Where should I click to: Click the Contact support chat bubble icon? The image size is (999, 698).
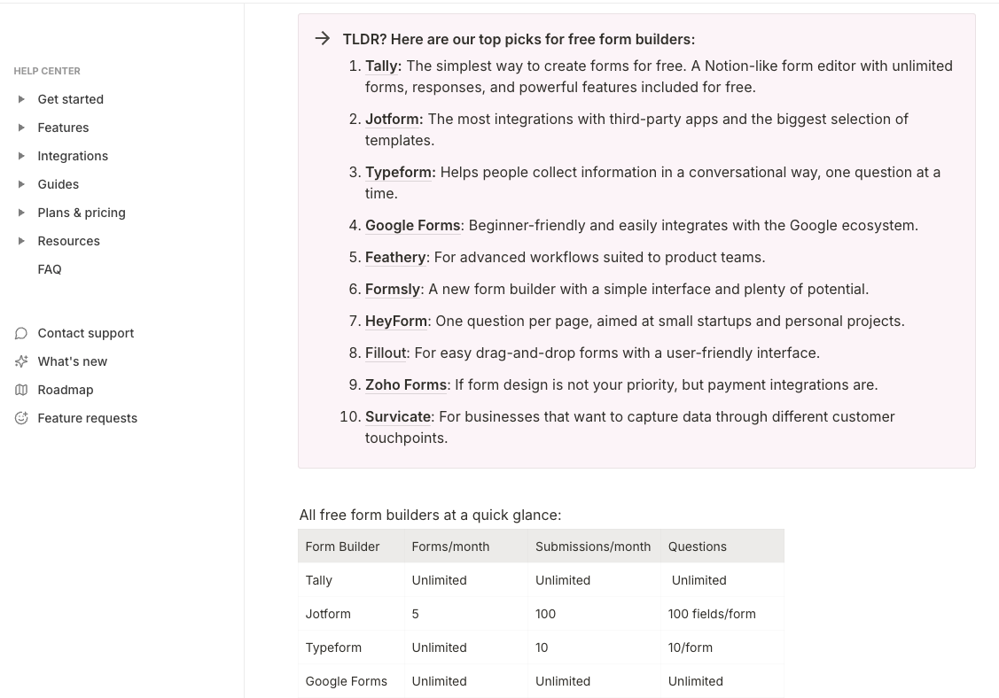click(x=21, y=333)
